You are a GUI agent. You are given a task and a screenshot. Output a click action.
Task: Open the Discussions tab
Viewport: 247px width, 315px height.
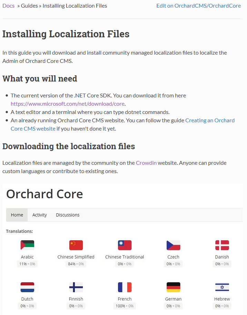coord(68,215)
